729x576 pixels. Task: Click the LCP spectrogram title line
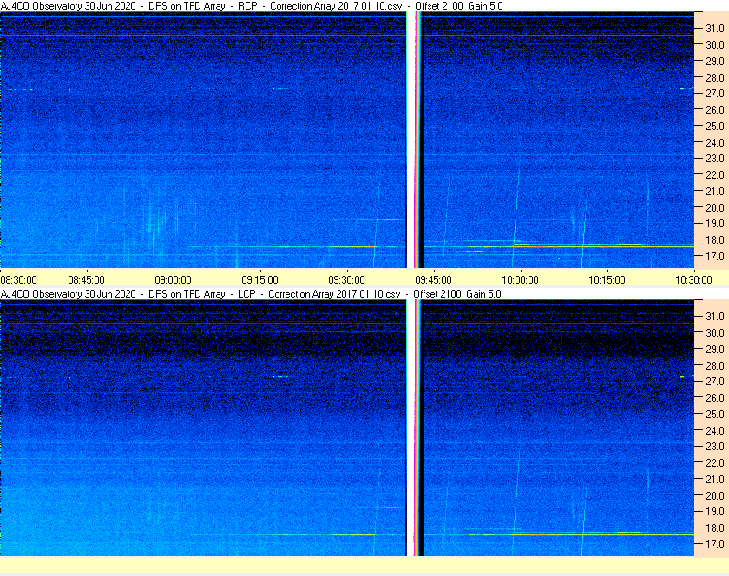pos(251,294)
